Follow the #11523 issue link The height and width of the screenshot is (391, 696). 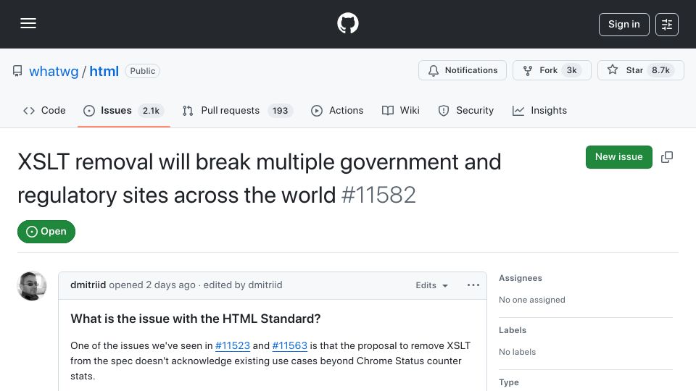pos(233,346)
